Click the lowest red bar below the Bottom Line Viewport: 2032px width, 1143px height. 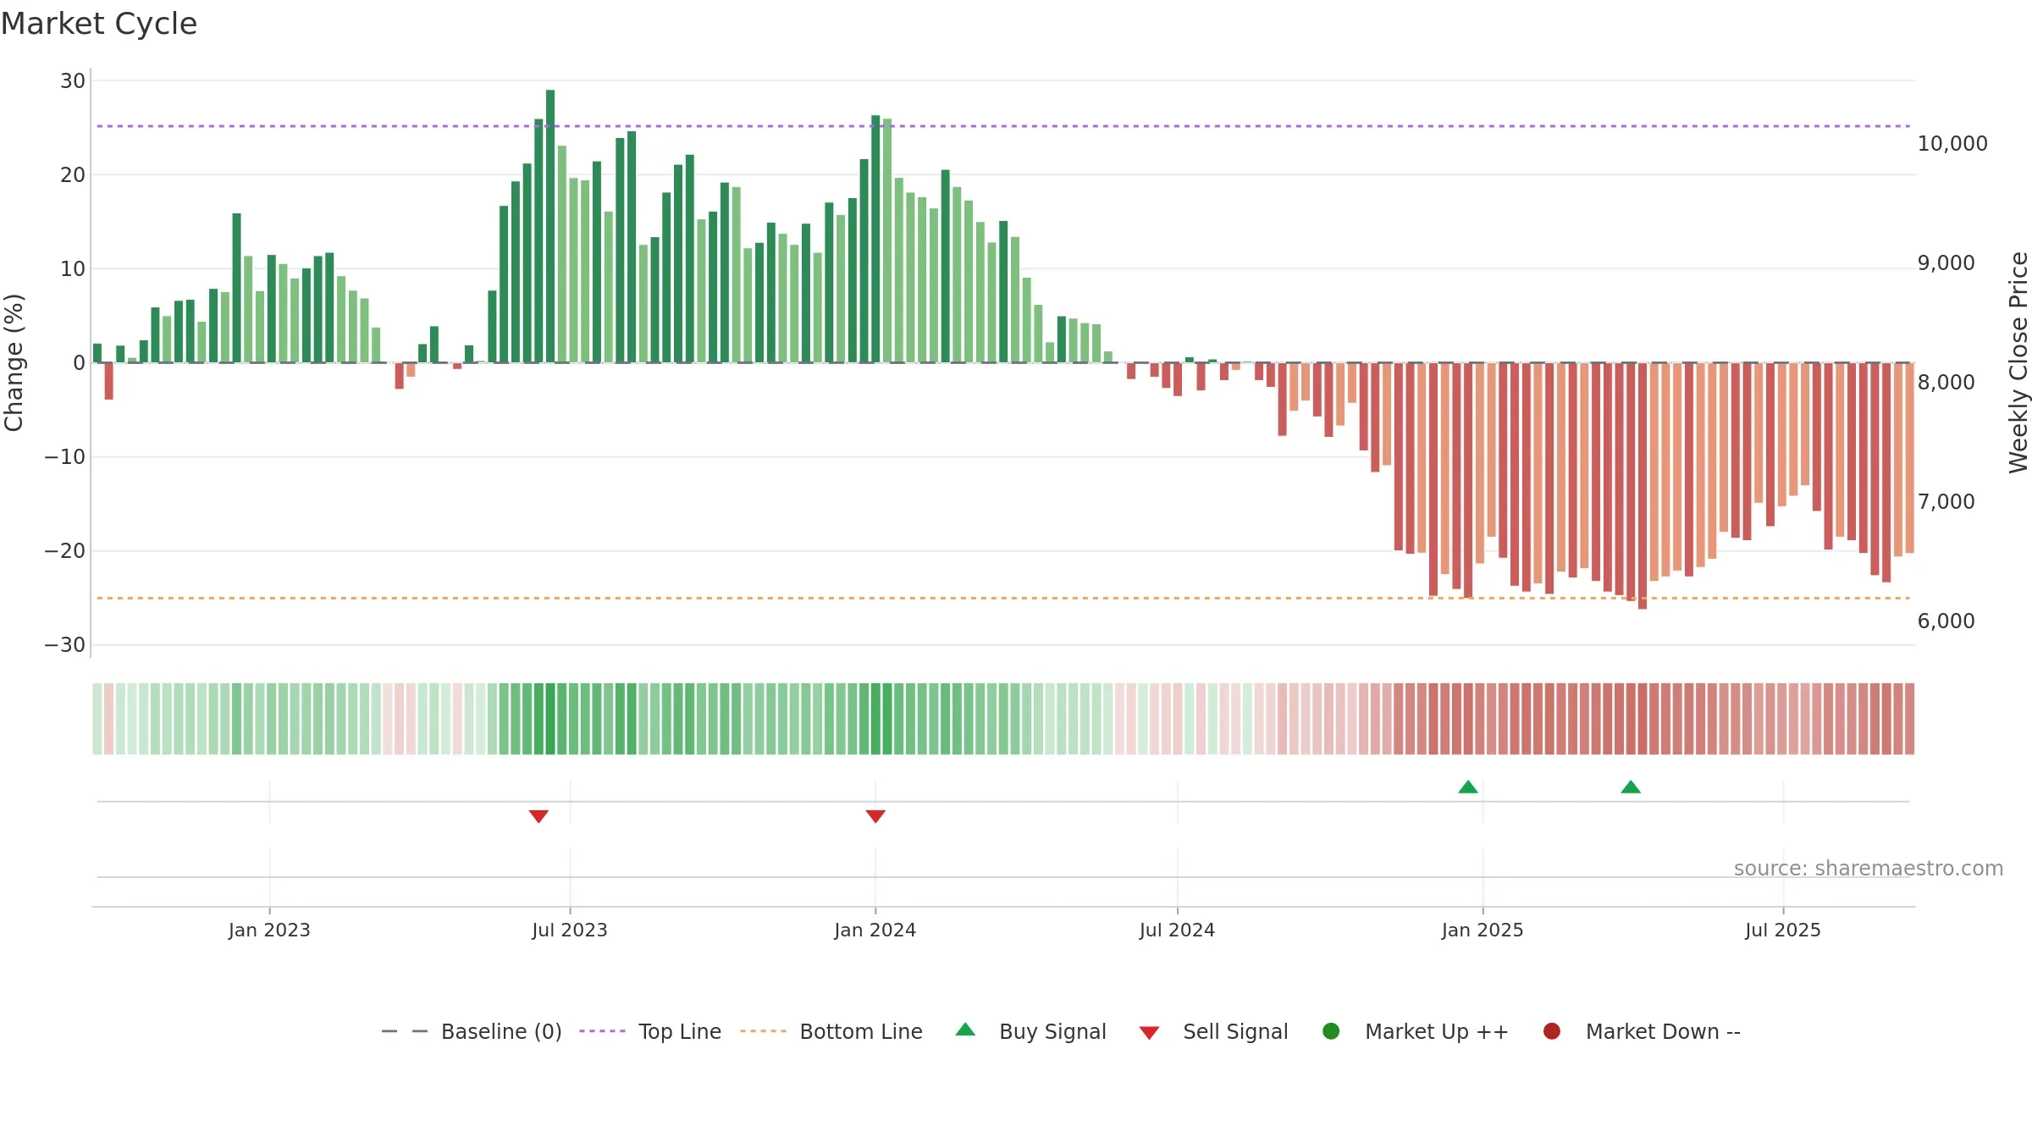coord(1643,486)
